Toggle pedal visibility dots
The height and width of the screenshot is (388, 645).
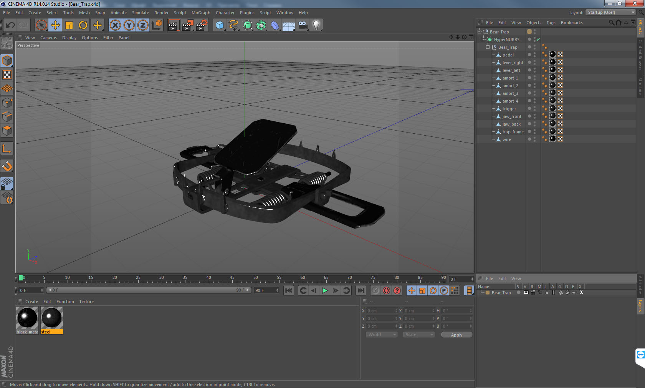click(x=534, y=55)
